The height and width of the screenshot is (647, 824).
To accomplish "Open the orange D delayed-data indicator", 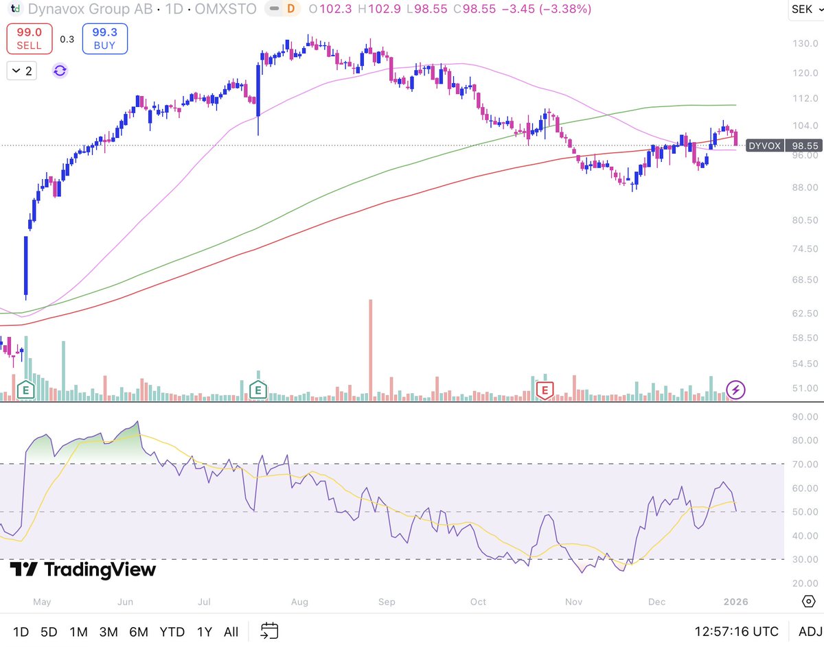I will (x=291, y=10).
